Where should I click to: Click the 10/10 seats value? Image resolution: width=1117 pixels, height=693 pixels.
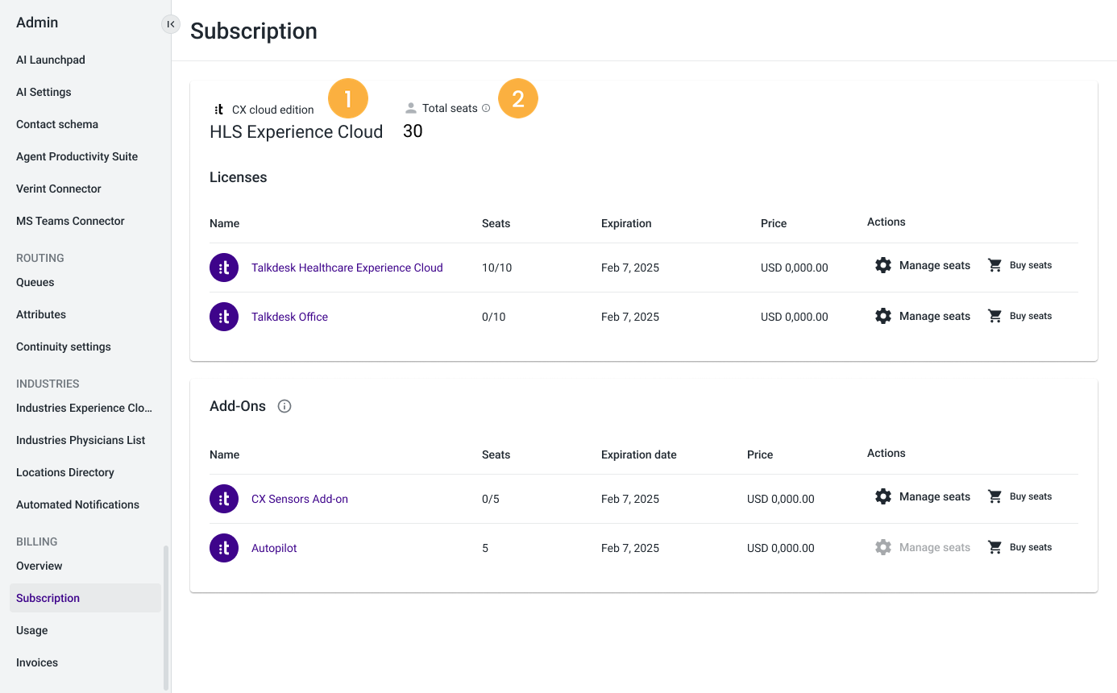click(496, 268)
